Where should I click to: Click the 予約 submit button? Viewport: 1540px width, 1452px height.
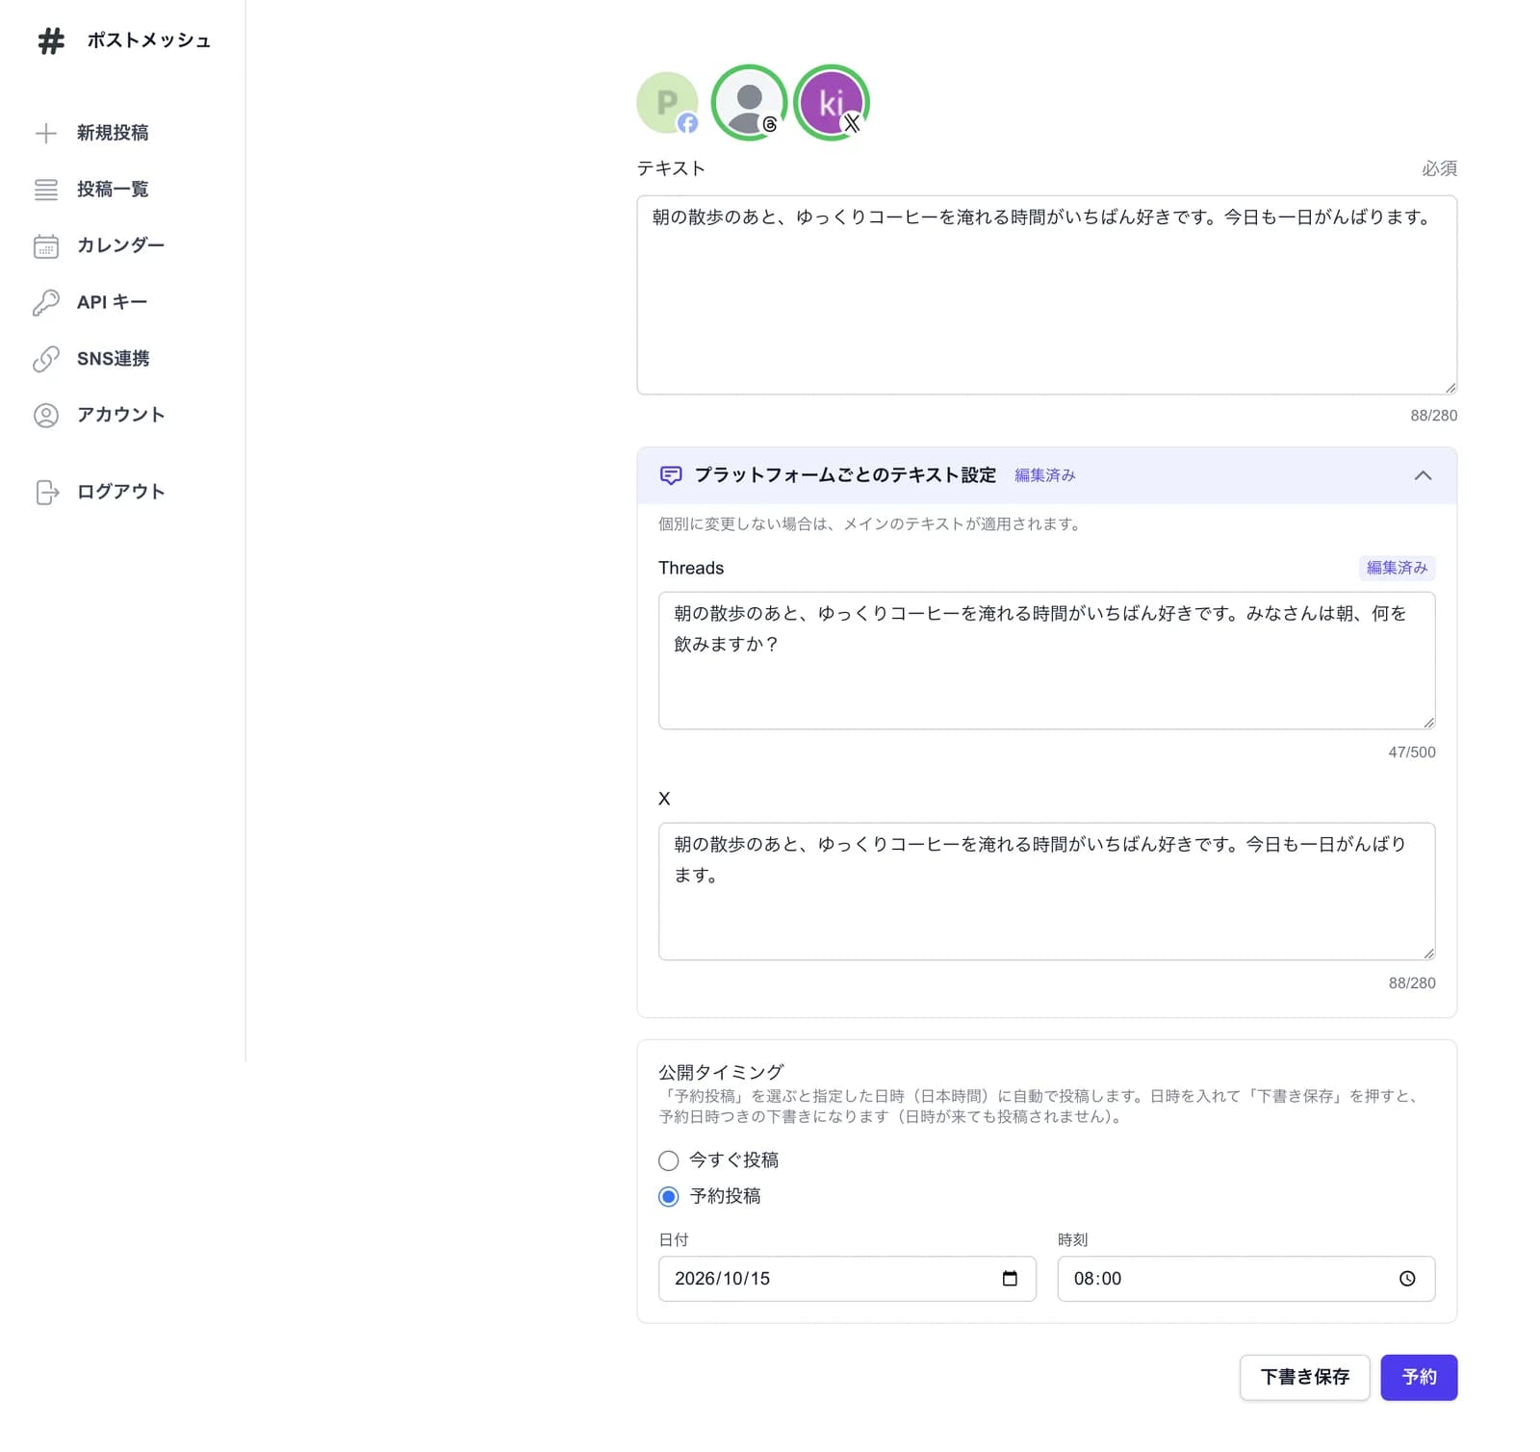pos(1419,1377)
